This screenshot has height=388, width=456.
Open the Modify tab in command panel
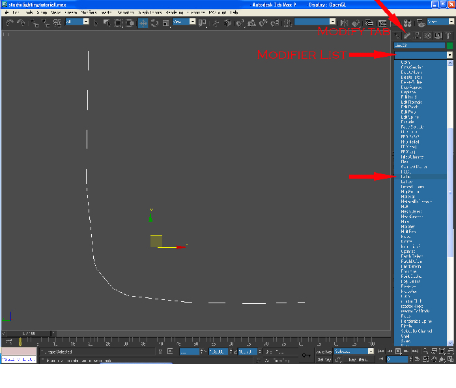coord(407,35)
